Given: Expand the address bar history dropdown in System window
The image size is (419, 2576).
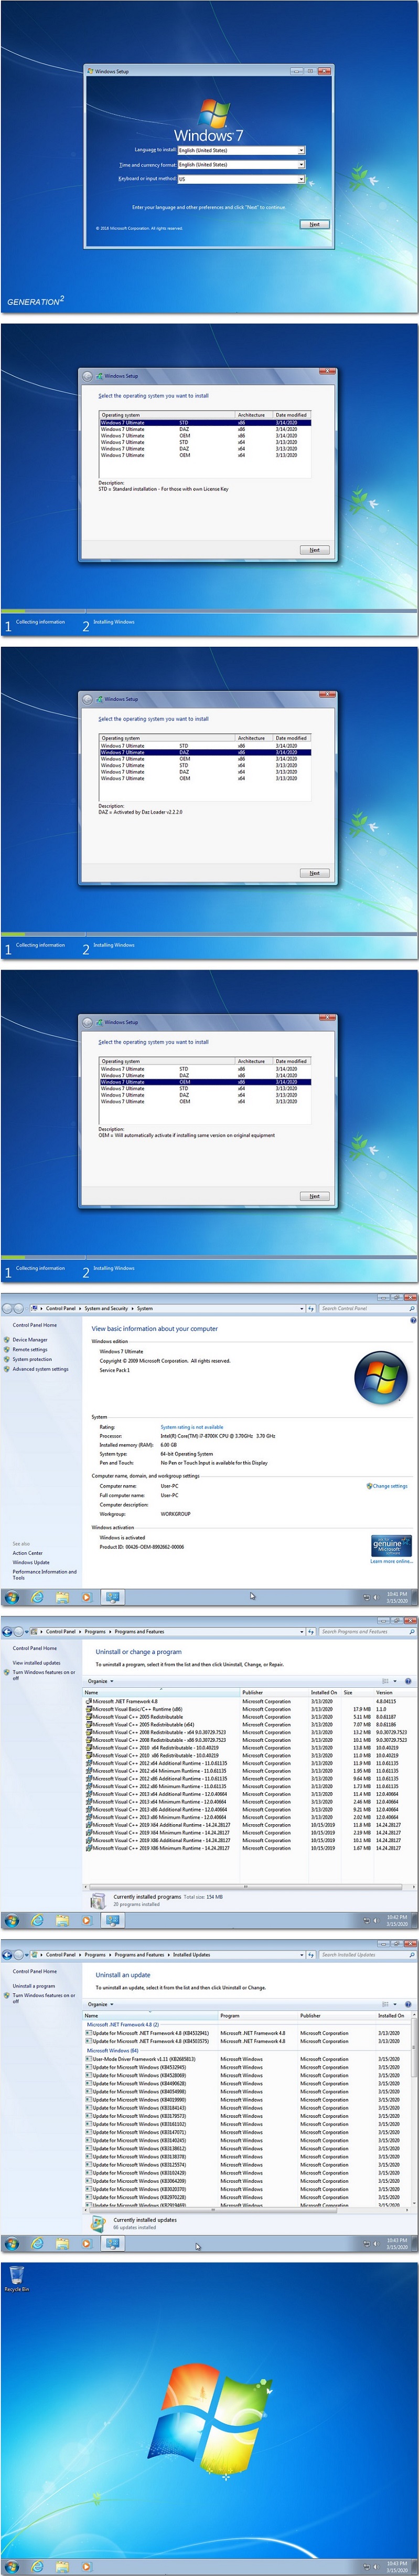Looking at the screenshot, I should click(x=301, y=1308).
